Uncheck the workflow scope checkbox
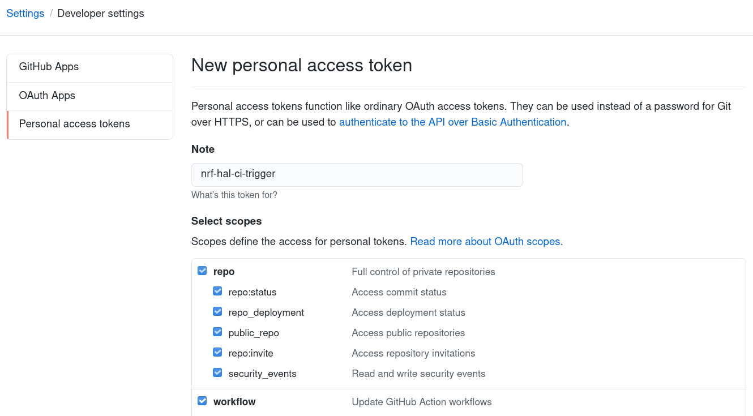The image size is (753, 416). pos(202,400)
